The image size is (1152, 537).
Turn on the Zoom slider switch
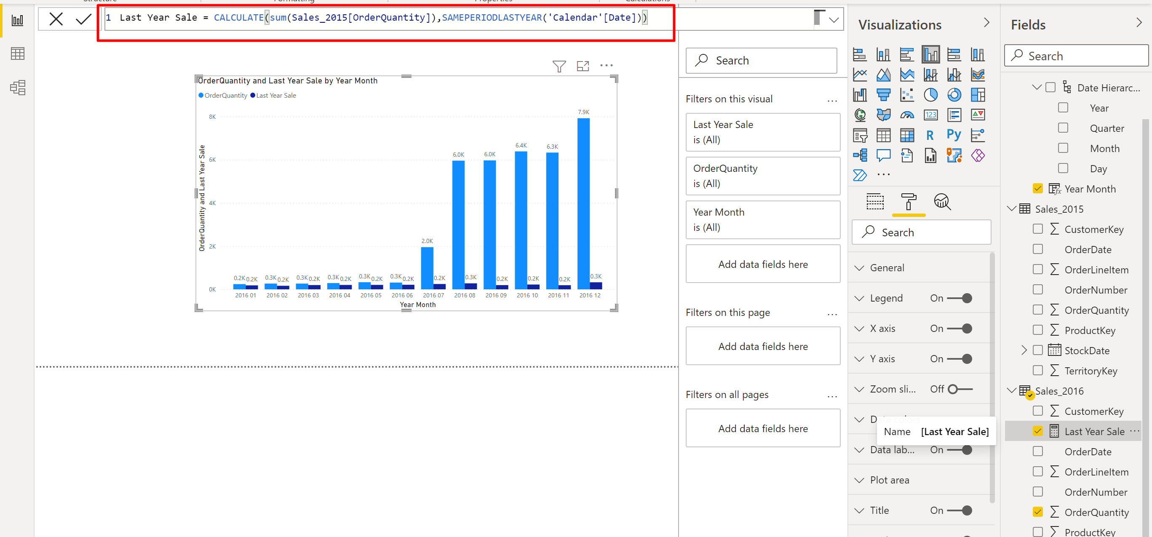click(960, 390)
